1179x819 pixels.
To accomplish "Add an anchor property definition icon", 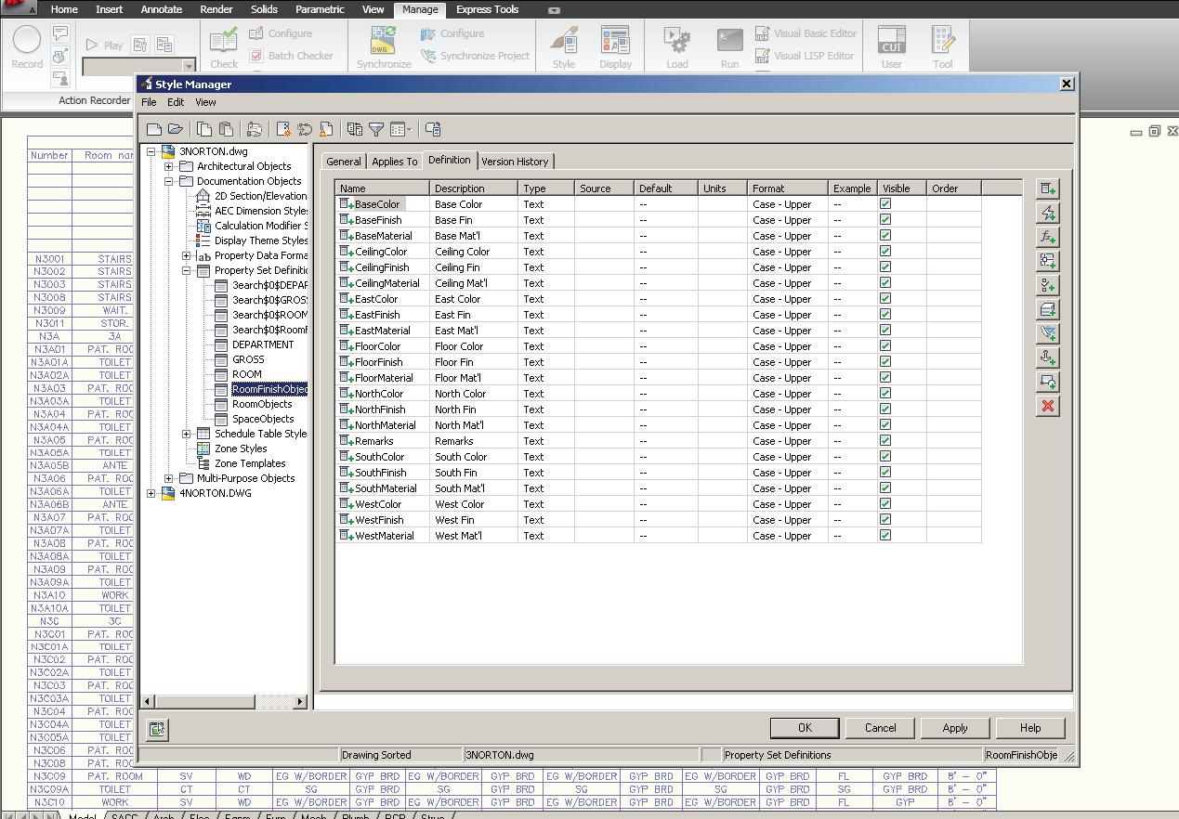I will click(1048, 357).
